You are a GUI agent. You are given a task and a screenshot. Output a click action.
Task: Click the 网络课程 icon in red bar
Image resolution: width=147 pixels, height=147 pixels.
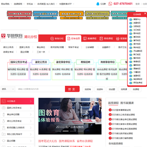pos(101,38)
